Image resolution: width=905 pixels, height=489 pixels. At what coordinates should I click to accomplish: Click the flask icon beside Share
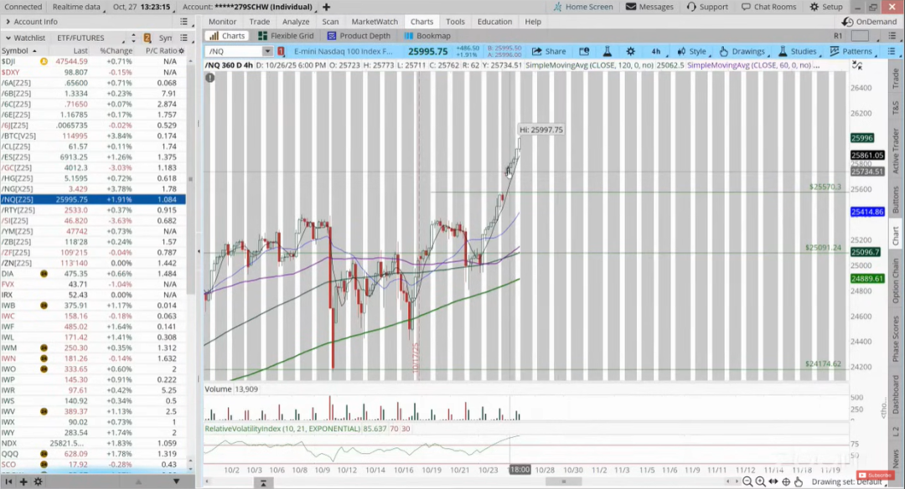click(608, 51)
